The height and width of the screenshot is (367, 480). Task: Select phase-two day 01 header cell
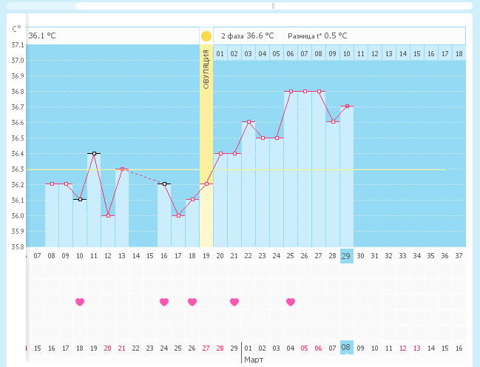(x=220, y=53)
